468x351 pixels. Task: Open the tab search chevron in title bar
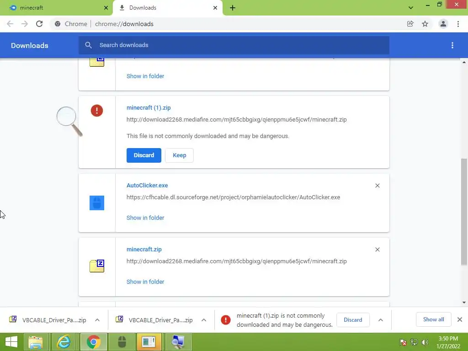click(x=411, y=8)
